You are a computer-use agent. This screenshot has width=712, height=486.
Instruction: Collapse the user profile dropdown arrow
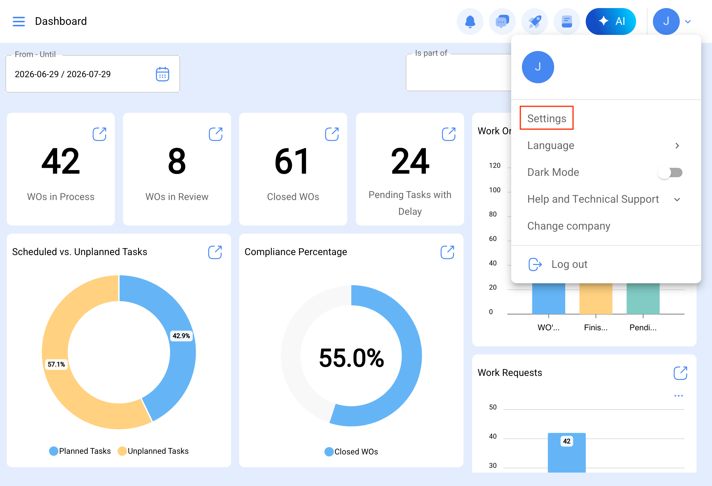[x=688, y=22]
